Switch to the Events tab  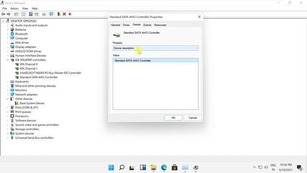click(147, 25)
